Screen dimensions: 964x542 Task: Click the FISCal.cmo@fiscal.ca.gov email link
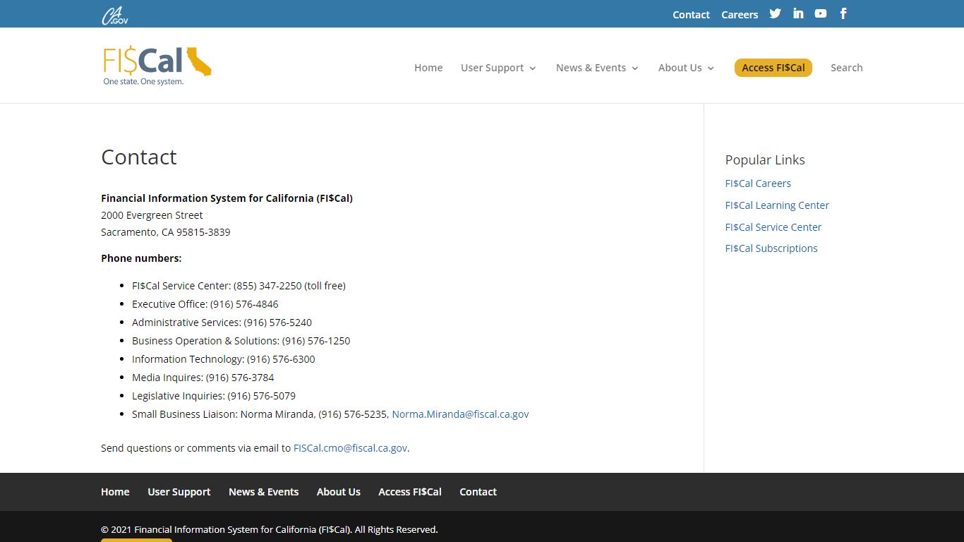click(x=350, y=448)
